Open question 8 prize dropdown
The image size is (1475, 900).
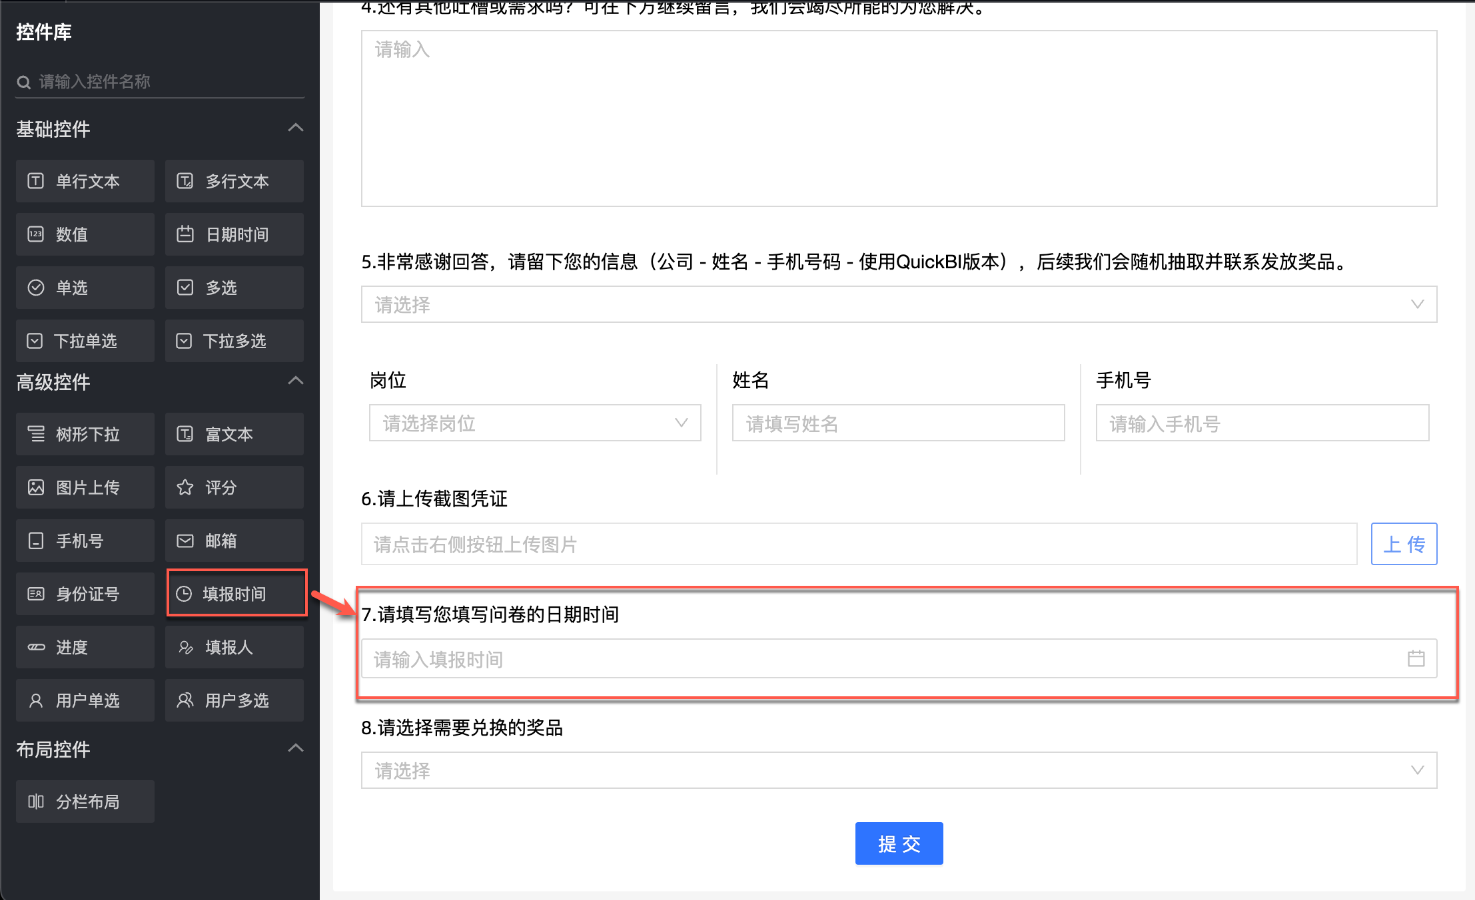point(898,770)
